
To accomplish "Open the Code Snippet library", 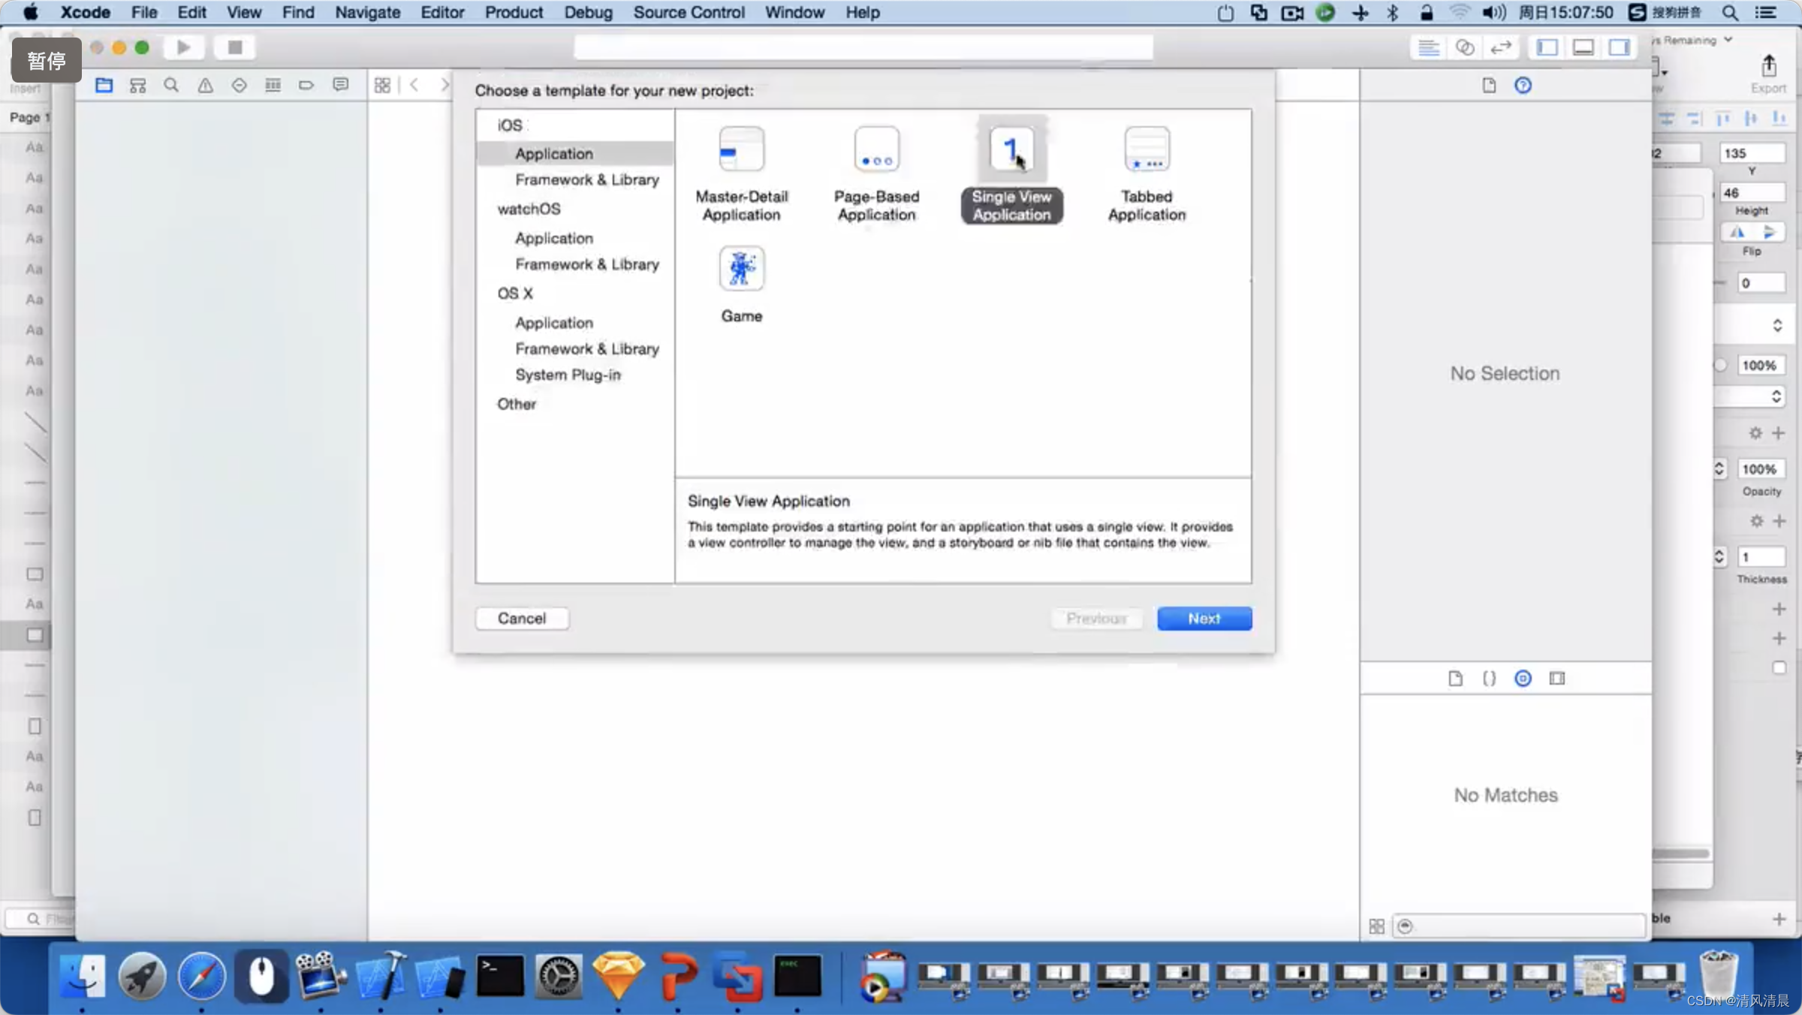I will [x=1489, y=679].
